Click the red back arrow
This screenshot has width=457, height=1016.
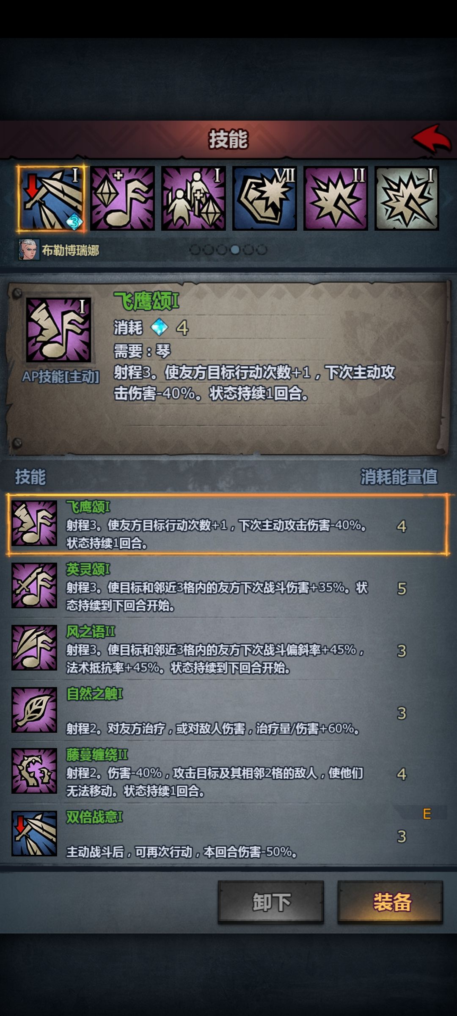pyautogui.click(x=432, y=138)
